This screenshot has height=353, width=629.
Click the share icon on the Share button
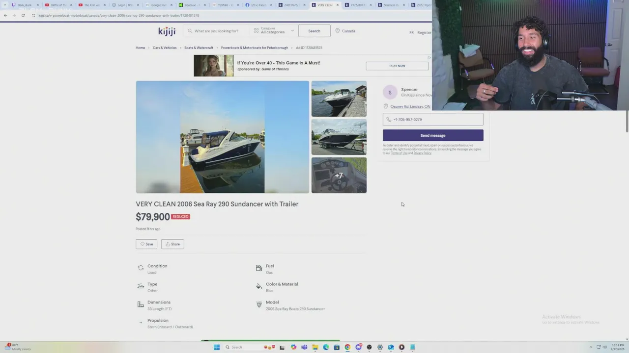coord(168,244)
